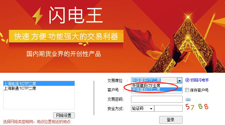The width and height of the screenshot is (225, 125).
Task: Open the 验证码 security method dropdown
Action: [x=143, y=109]
